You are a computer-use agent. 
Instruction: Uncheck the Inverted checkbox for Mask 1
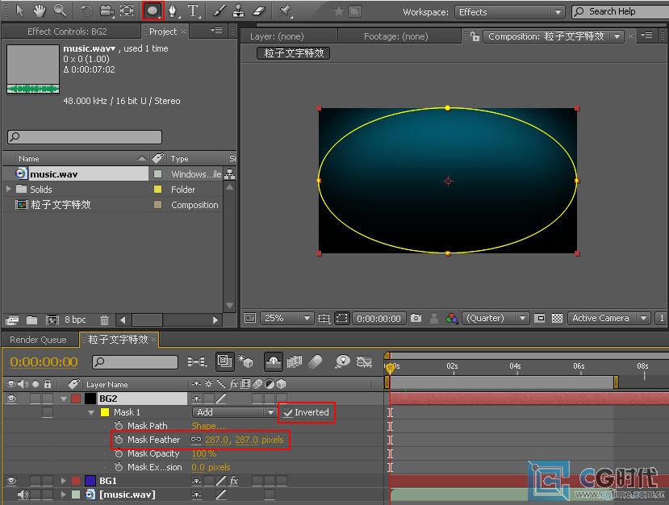[288, 412]
